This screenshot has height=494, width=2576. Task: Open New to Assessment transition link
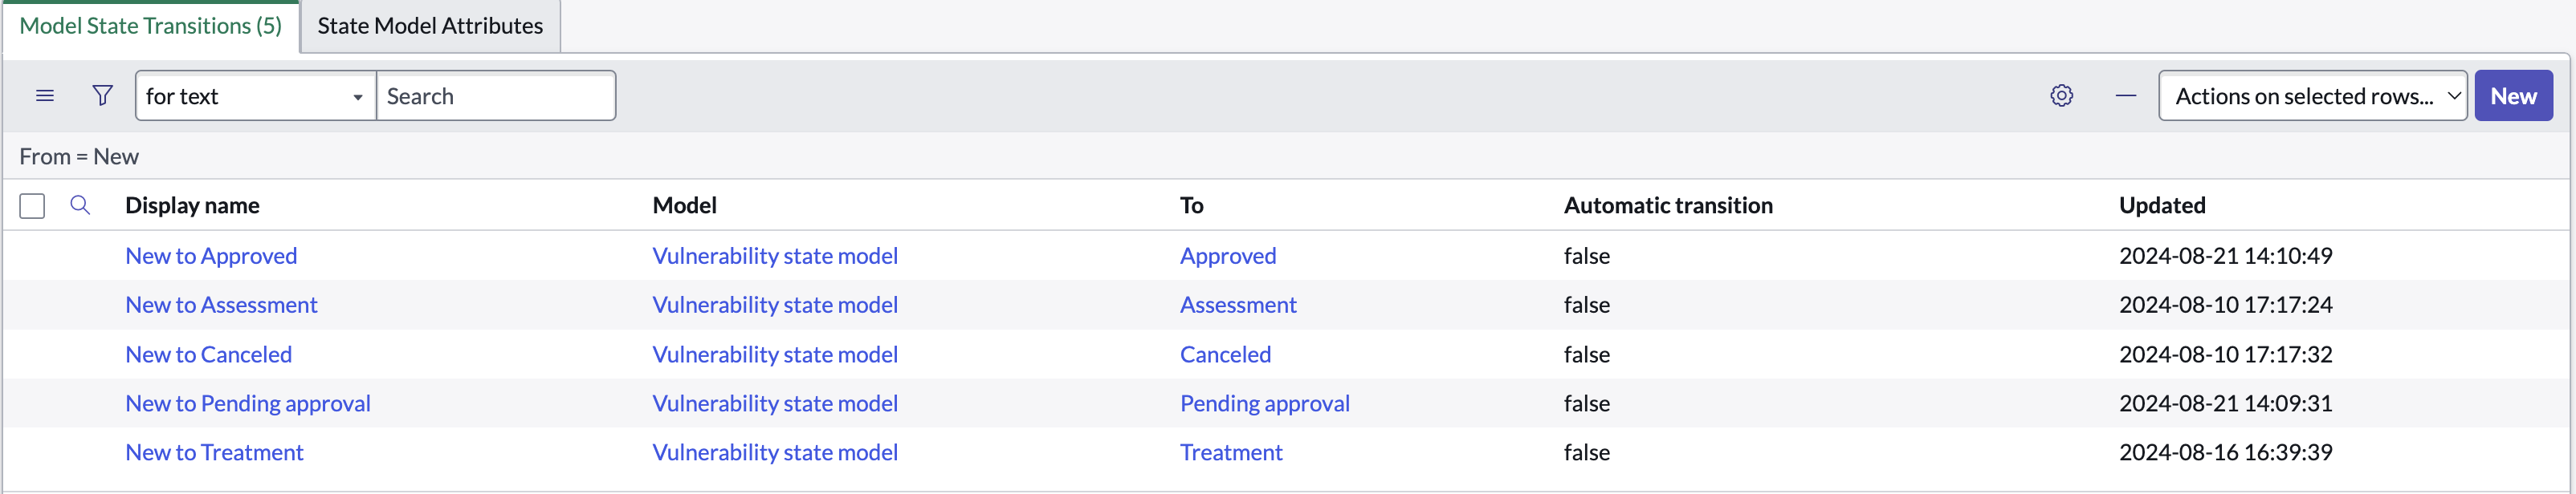[221, 305]
